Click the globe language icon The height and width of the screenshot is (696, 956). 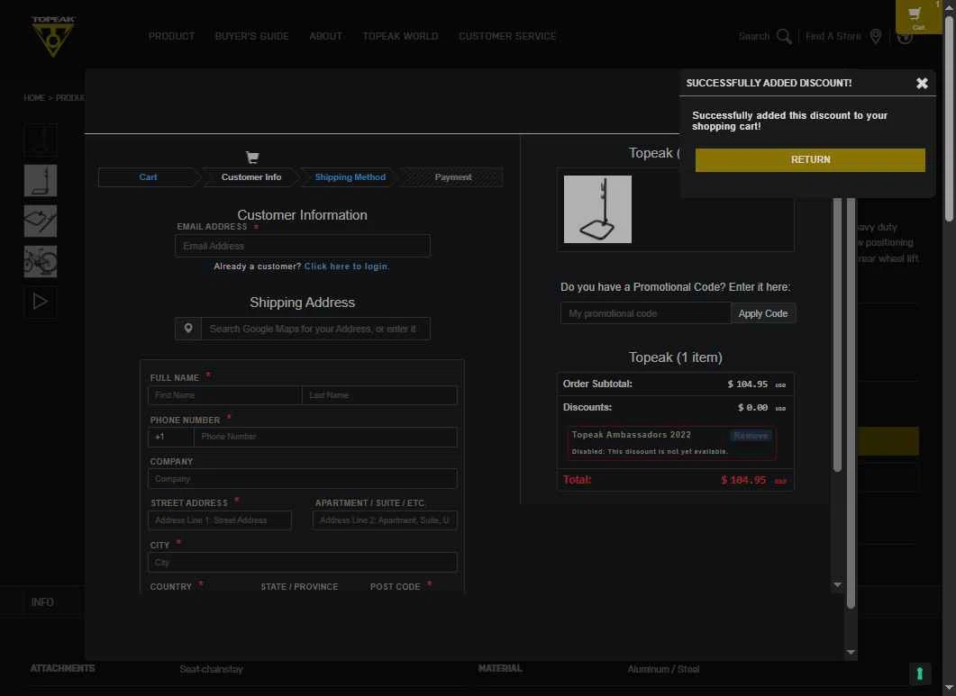905,37
